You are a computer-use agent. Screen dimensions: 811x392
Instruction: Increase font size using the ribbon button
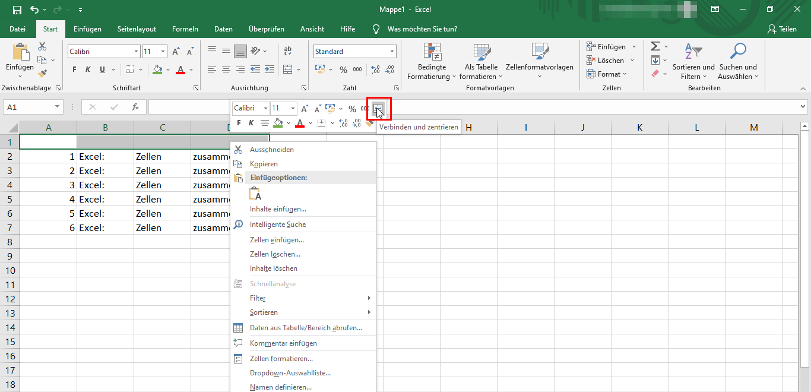coord(176,52)
